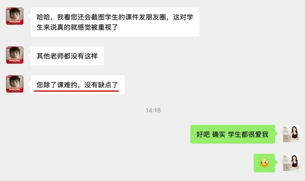This screenshot has height=181, width=305.
Task: Click the words 没有这样 in the second message
Action: tap(84, 56)
